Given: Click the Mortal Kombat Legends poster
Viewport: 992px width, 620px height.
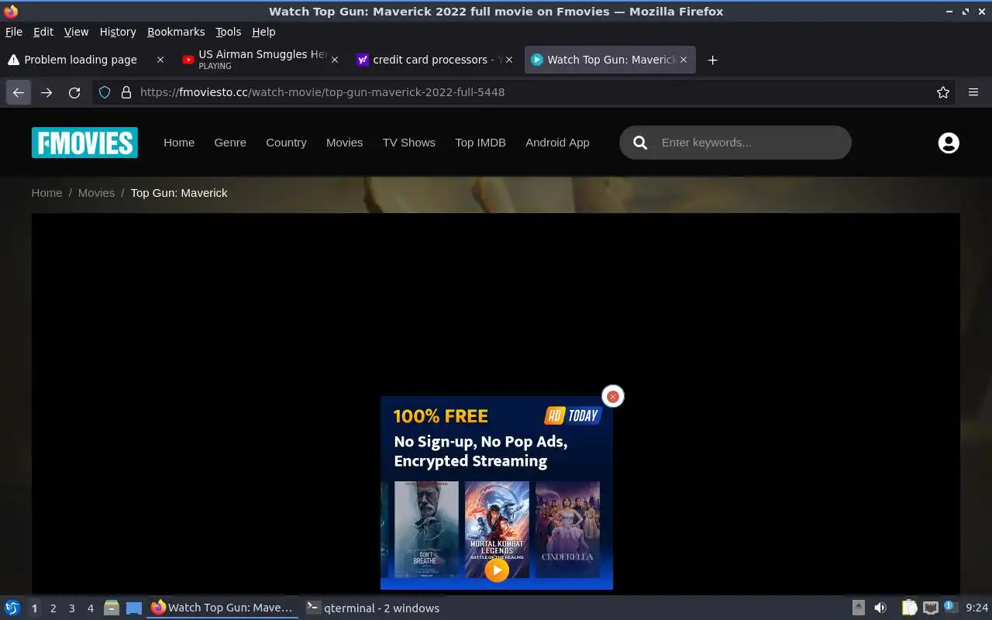Looking at the screenshot, I should [497, 529].
